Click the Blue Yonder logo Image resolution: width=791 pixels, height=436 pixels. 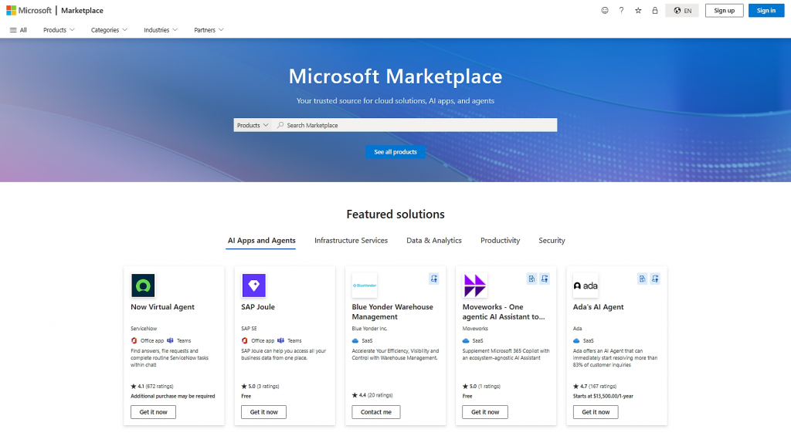(365, 286)
